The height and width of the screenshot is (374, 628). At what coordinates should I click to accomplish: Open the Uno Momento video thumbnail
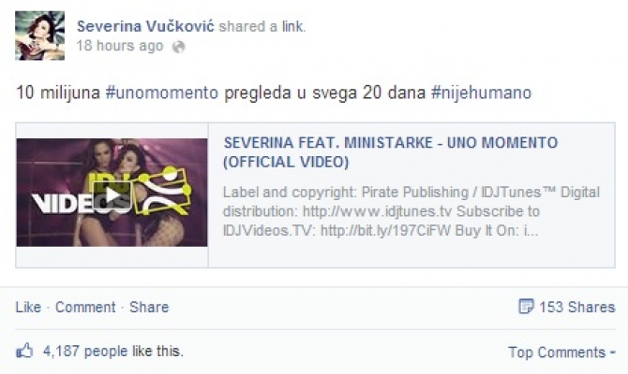112,193
